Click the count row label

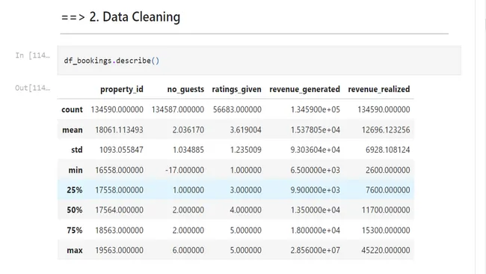click(x=72, y=109)
